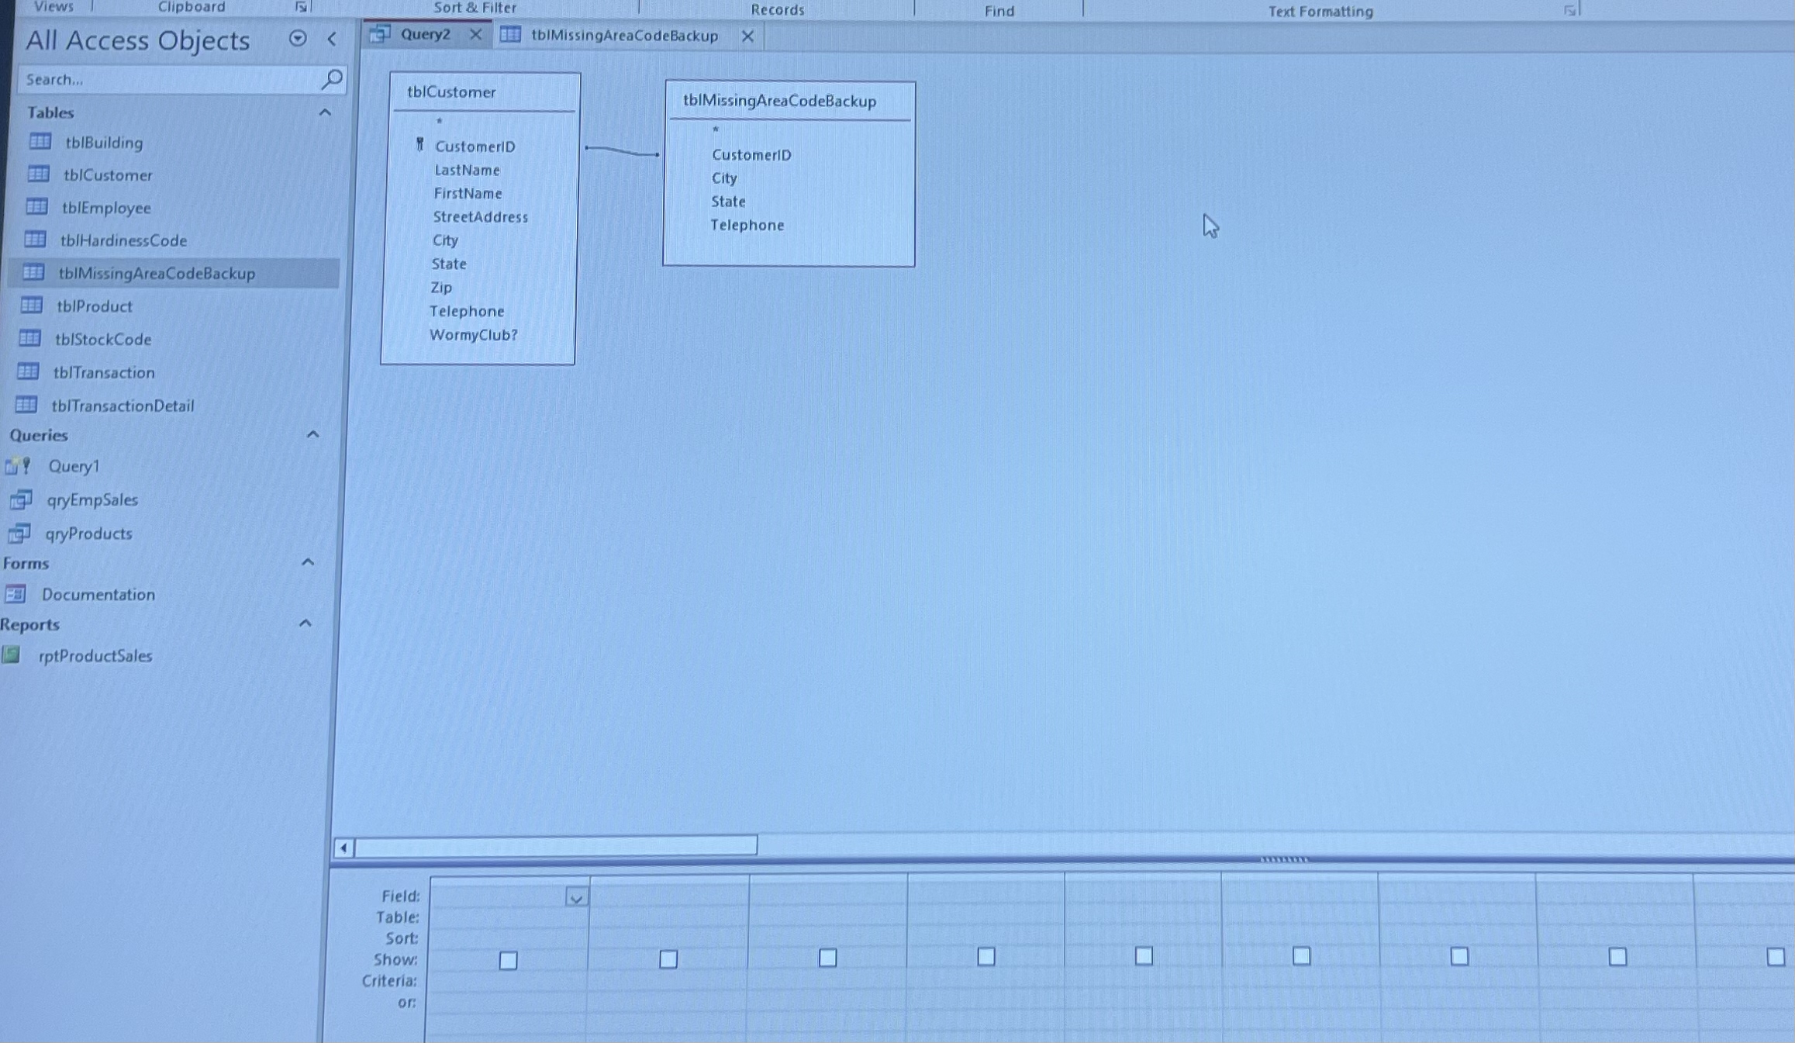Screen dimensions: 1795x1043
Task: Toggle the Show checkbox in first query column
Action: 508,960
